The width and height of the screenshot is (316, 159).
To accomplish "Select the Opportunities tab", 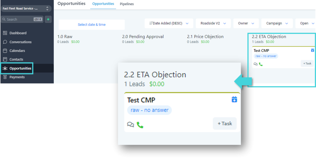I will pyautogui.click(x=103, y=4).
